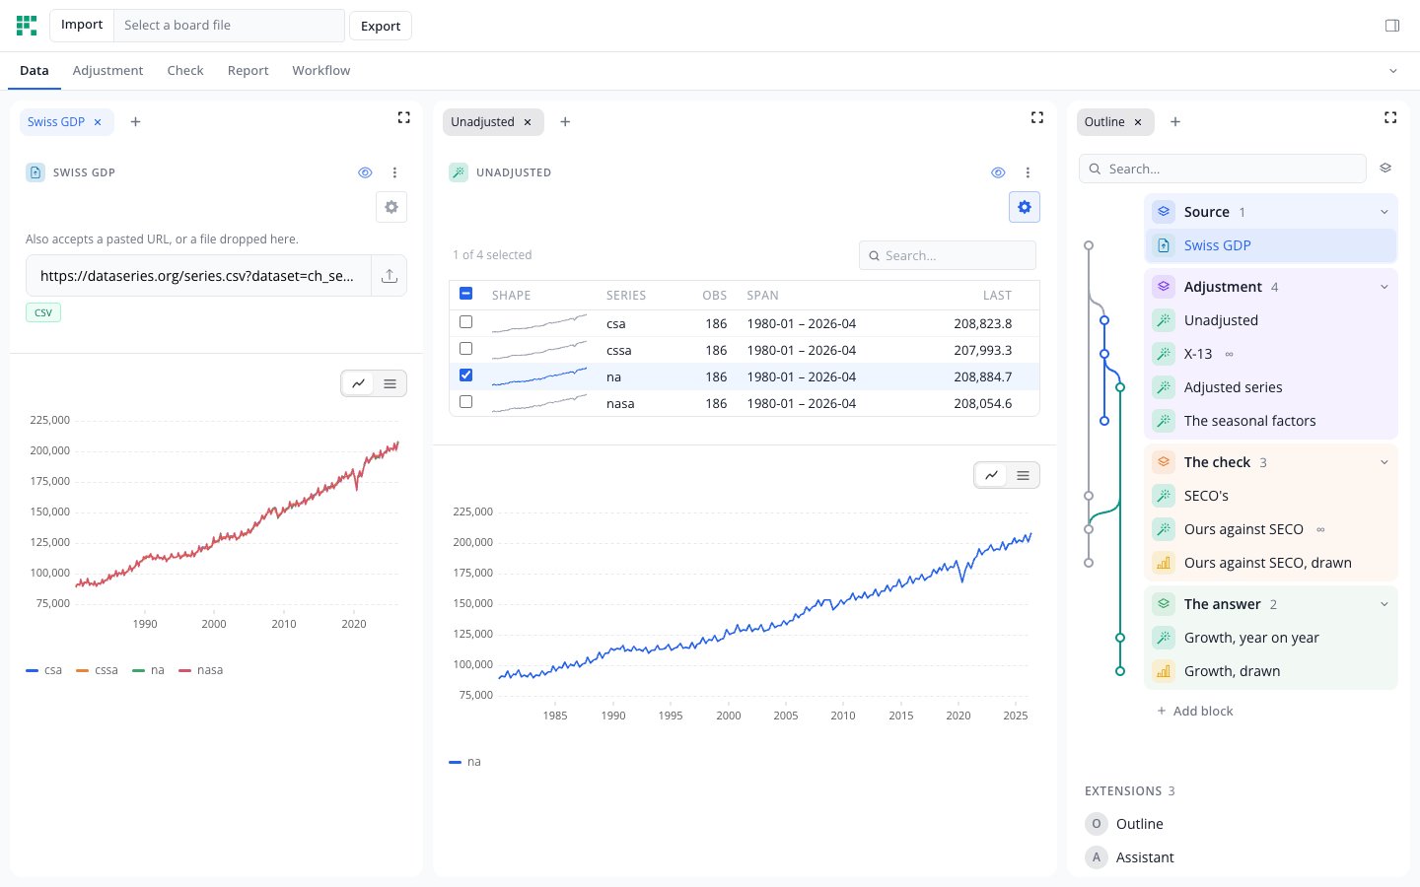Open the Report tab
Image resolution: width=1420 pixels, height=887 pixels.
point(248,71)
